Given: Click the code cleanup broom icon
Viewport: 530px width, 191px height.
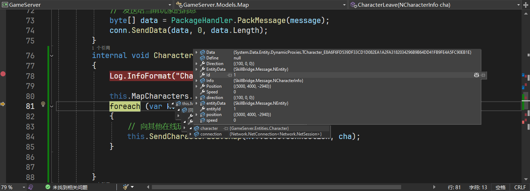Looking at the screenshot, I should 126,187.
